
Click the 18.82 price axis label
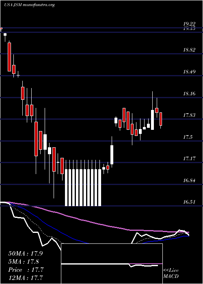pyautogui.click(x=189, y=50)
